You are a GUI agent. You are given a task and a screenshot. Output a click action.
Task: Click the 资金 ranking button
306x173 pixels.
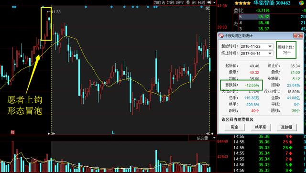(x=234, y=127)
